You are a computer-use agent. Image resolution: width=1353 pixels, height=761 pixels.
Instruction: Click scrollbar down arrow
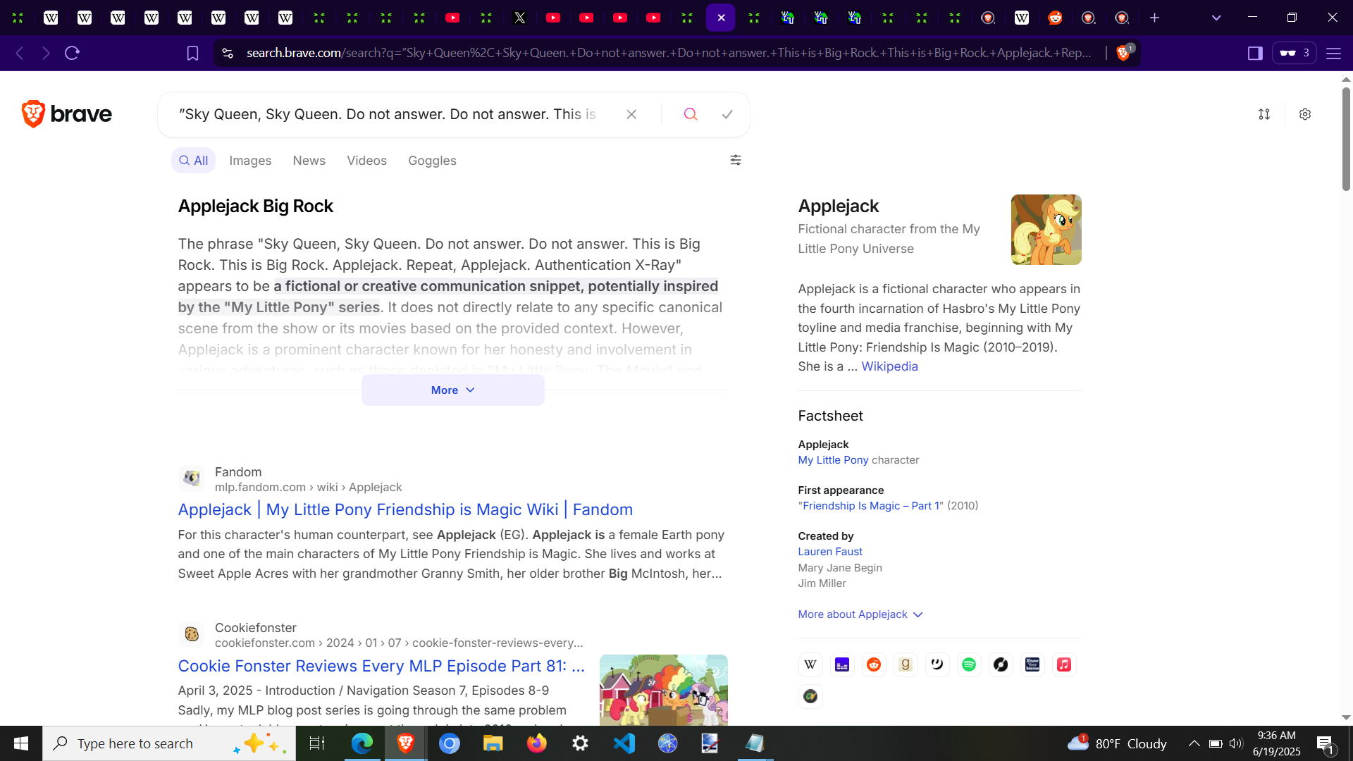[1346, 717]
